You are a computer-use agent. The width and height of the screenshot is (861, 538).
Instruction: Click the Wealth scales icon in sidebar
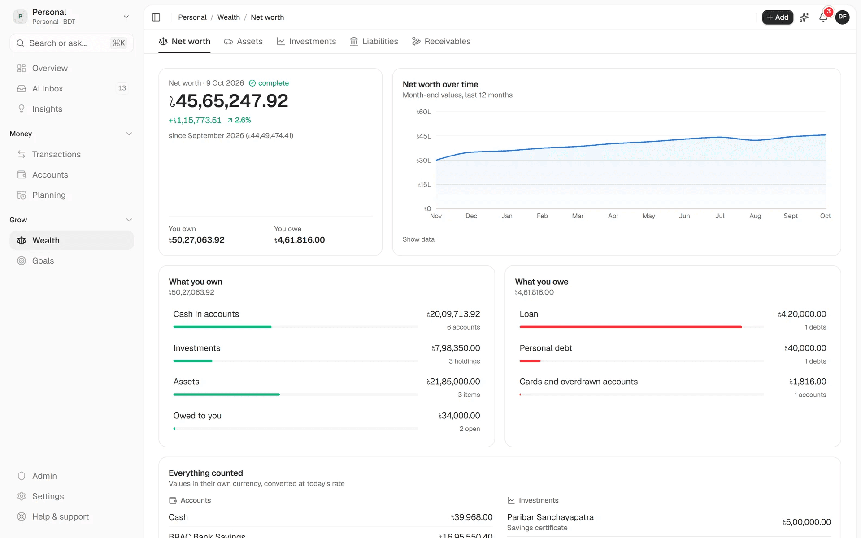22,240
